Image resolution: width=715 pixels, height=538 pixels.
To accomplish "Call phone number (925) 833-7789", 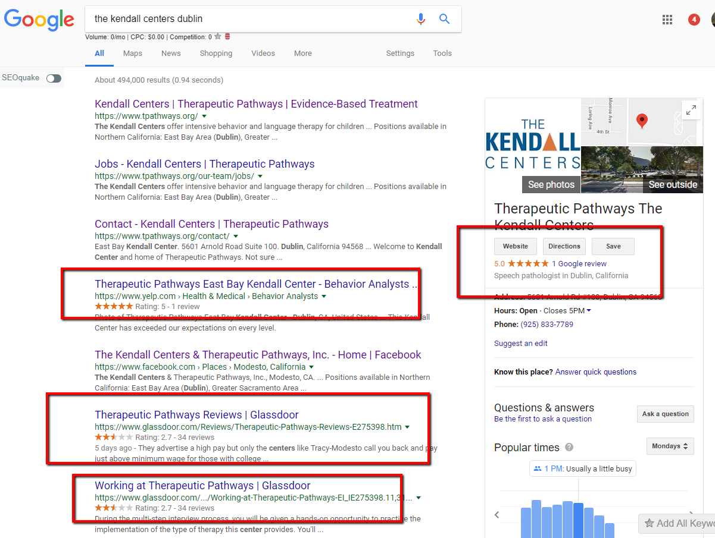I will (x=547, y=325).
